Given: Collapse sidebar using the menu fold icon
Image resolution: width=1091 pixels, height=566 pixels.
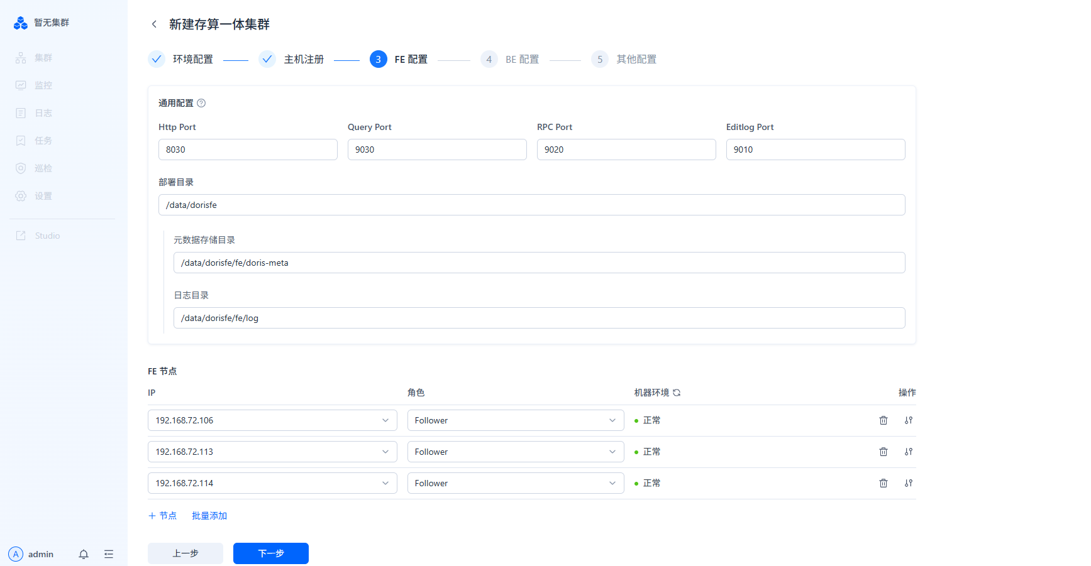Looking at the screenshot, I should 109,554.
